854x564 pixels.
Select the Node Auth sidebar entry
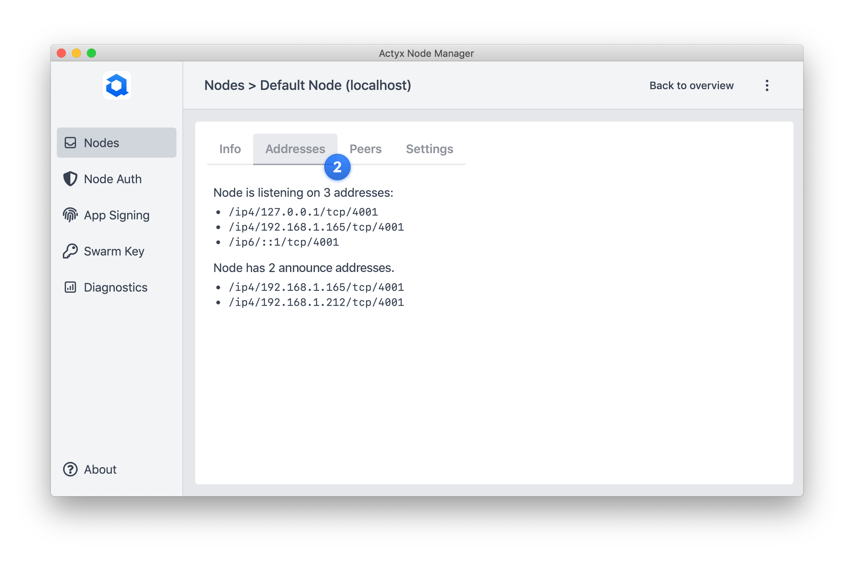tap(112, 179)
